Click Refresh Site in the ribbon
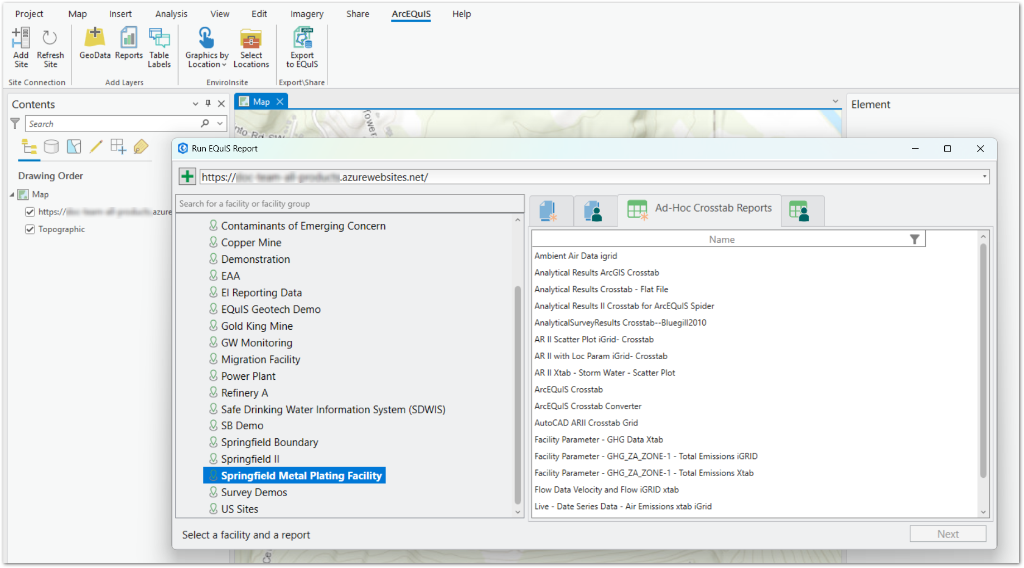 tap(50, 47)
